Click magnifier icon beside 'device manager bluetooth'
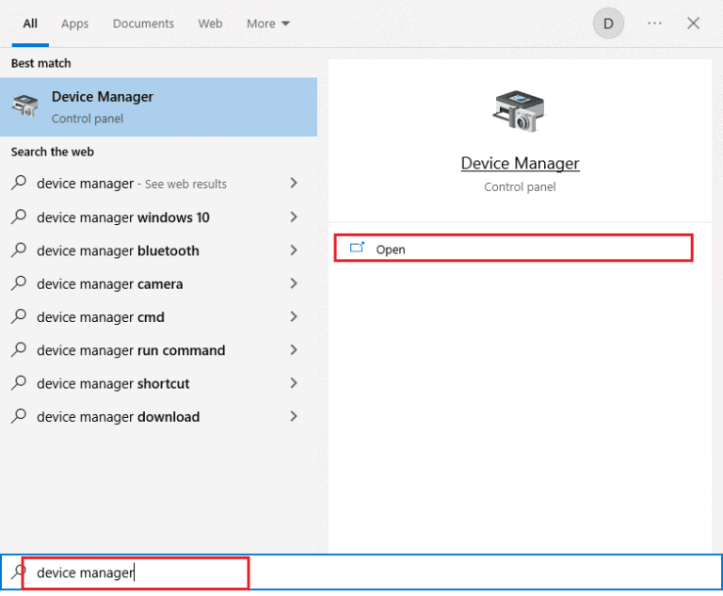Viewport: 723px width, 596px height. click(18, 250)
